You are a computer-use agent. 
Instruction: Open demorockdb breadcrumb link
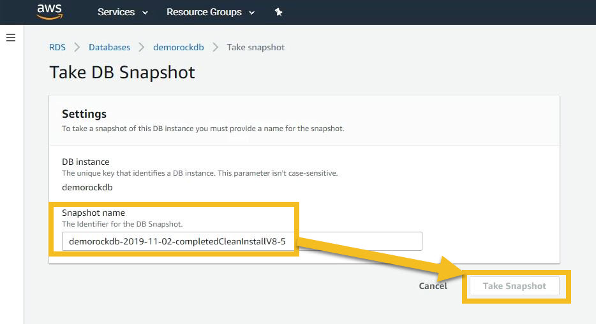179,47
